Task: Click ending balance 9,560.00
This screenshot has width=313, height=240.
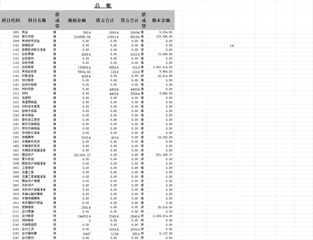Action: 166,93
